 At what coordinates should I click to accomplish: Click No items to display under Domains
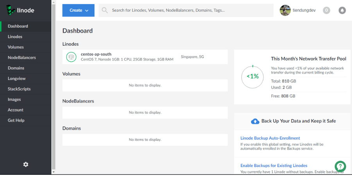coord(145,140)
